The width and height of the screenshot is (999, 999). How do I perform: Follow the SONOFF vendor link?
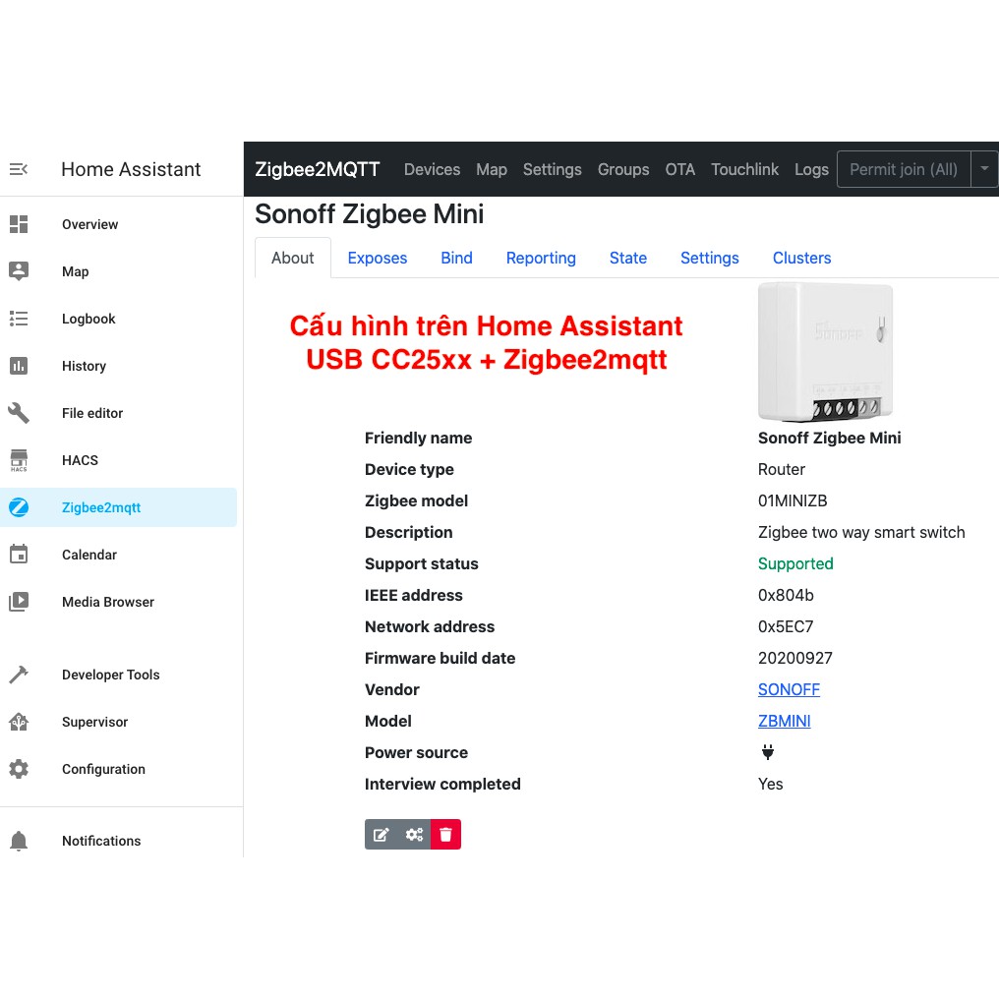[789, 689]
